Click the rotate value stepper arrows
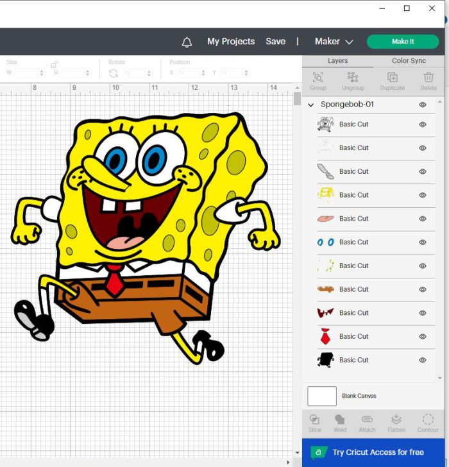 tap(149, 73)
